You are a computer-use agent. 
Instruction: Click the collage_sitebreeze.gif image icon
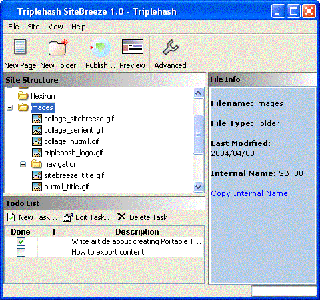pos(37,119)
